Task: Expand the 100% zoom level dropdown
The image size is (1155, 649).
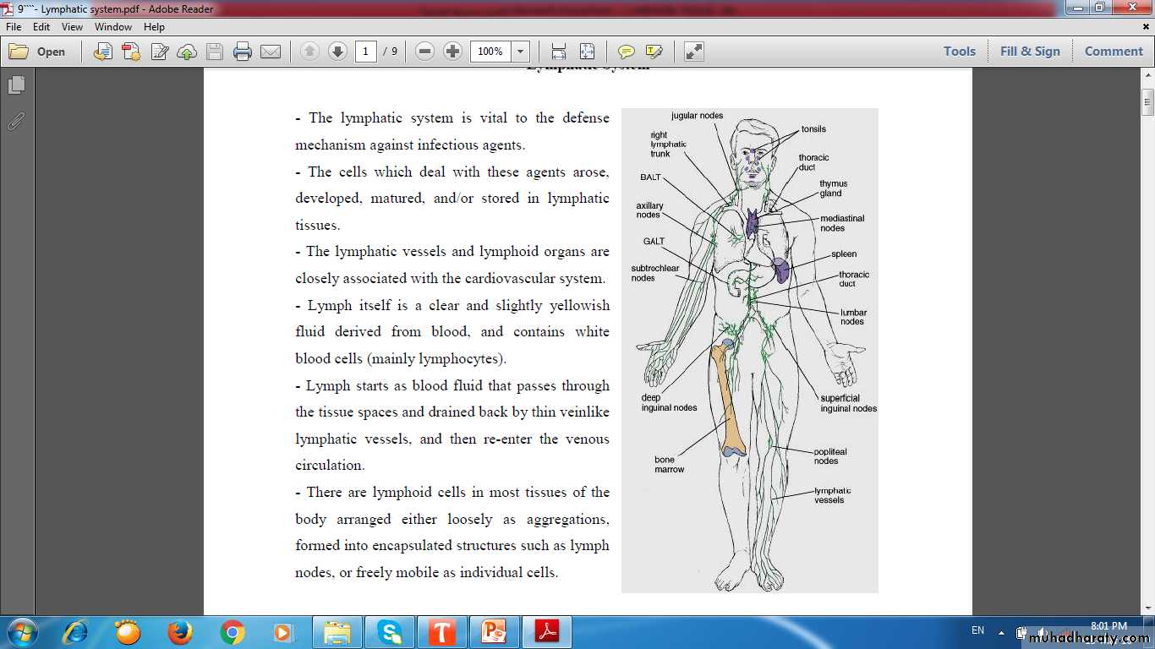Action: point(521,52)
